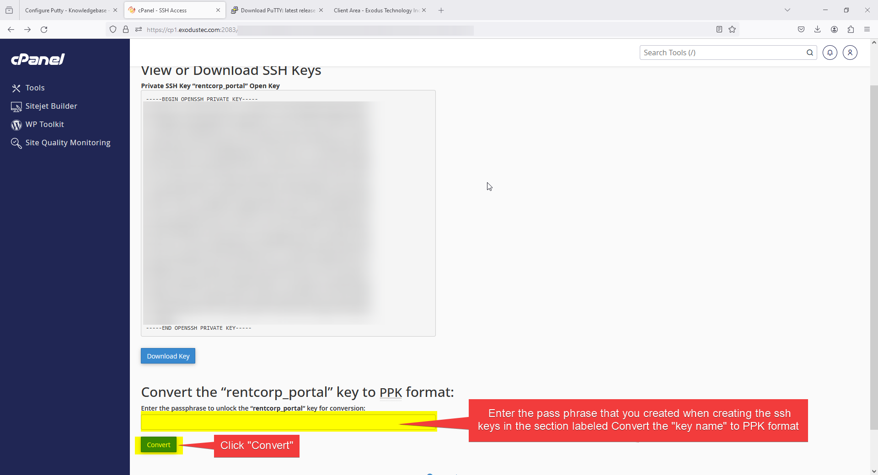Click the cPanel logo
The image size is (878, 475).
click(38, 59)
